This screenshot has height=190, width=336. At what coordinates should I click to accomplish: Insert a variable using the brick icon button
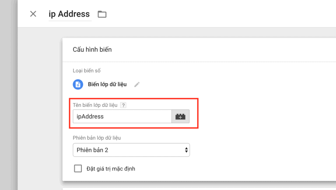pos(180,116)
